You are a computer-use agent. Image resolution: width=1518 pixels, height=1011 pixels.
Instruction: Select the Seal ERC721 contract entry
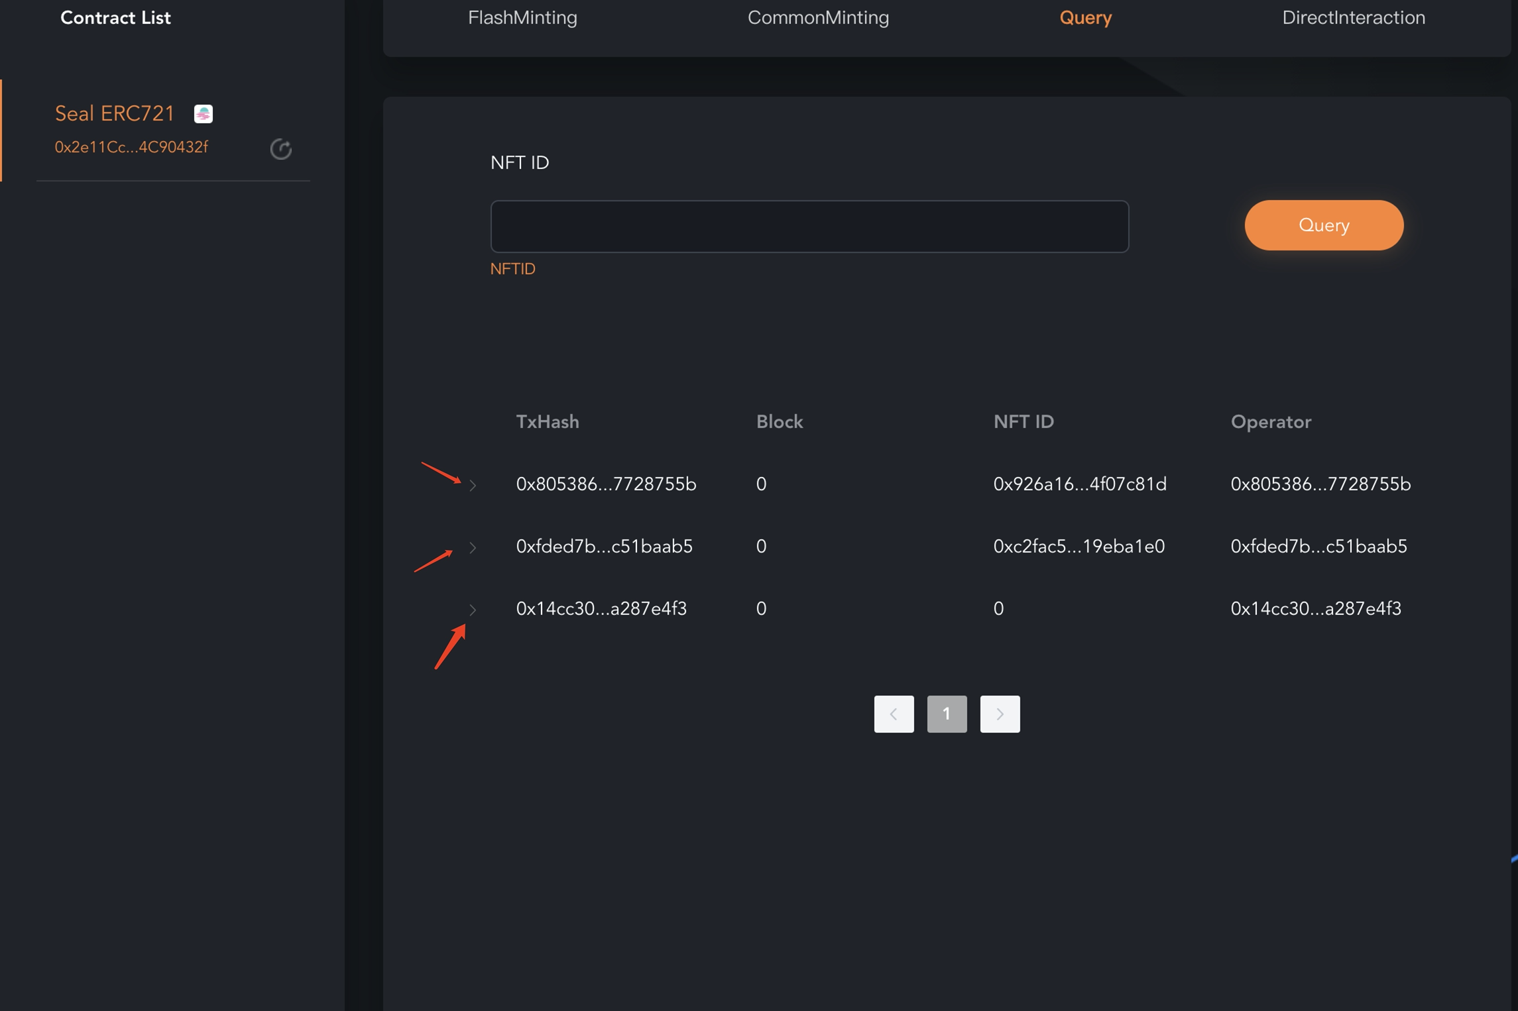point(115,114)
